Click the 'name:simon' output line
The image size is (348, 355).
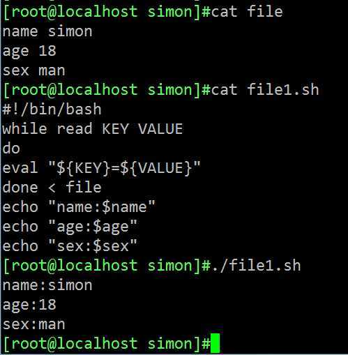(47, 285)
